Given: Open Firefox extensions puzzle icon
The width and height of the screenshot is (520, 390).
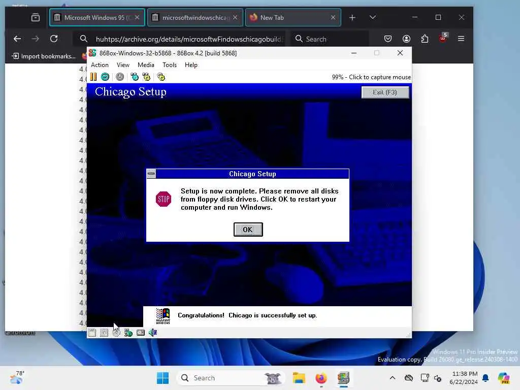Looking at the screenshot, I should [425, 39].
